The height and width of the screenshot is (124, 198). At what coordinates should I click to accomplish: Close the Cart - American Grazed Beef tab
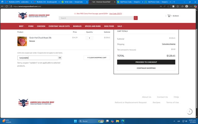115,2
